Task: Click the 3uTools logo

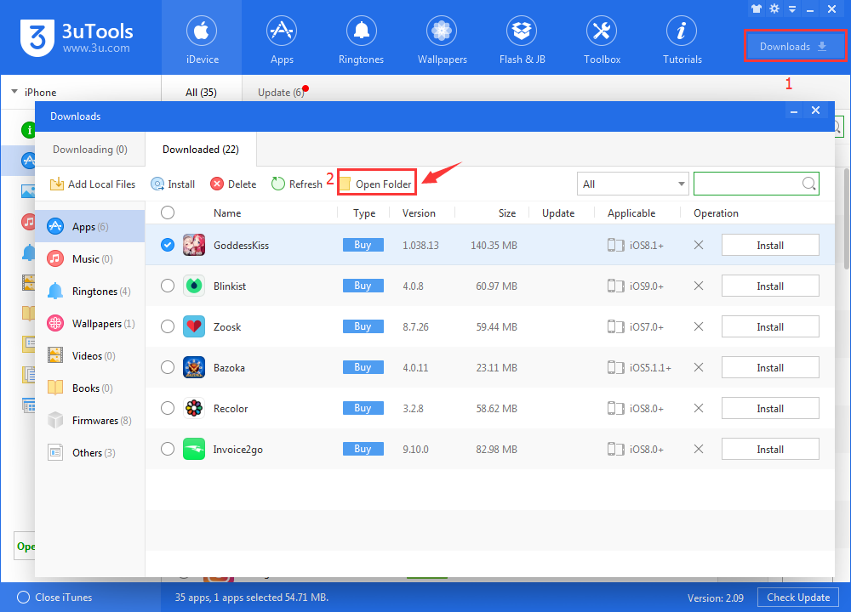Action: [77, 37]
